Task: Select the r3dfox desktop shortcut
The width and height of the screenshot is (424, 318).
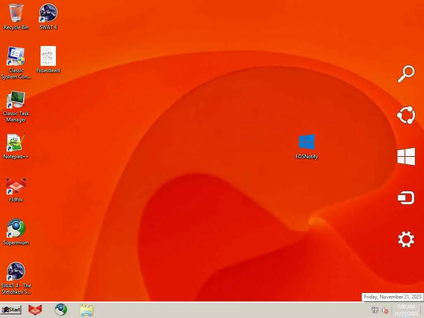Action: pos(16,189)
